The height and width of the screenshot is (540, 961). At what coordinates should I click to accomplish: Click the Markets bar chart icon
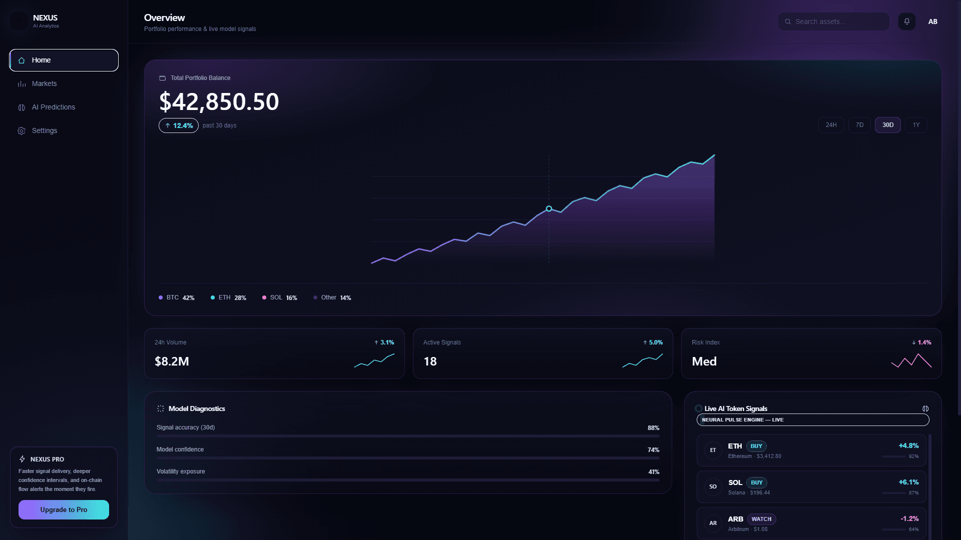[22, 83]
